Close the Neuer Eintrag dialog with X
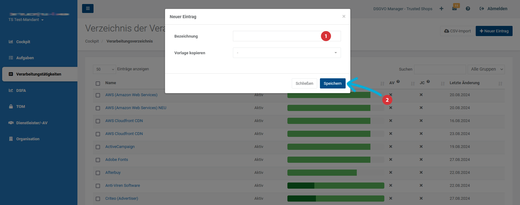This screenshot has width=520, height=205. (344, 16)
